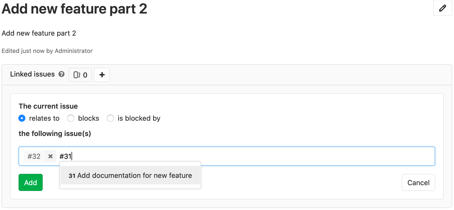This screenshot has height=210, width=454.
Task: Click the 'Linked issues' section label
Action: click(32, 74)
